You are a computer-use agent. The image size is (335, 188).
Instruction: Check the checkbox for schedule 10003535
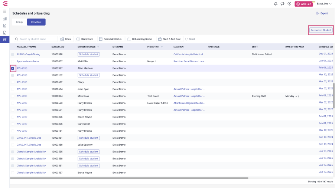[13, 152]
